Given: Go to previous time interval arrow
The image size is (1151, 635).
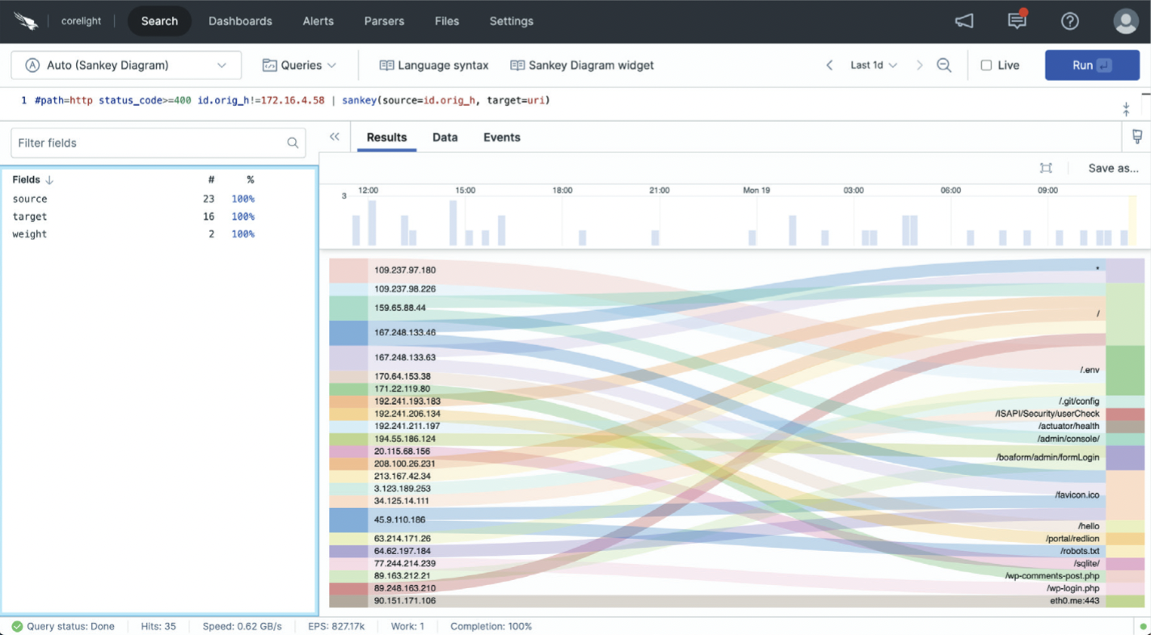Looking at the screenshot, I should click(x=829, y=65).
